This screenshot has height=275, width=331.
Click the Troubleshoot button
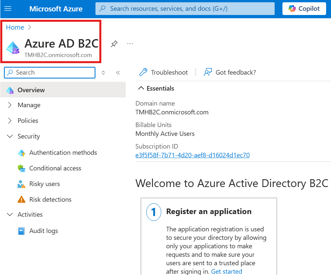click(164, 72)
